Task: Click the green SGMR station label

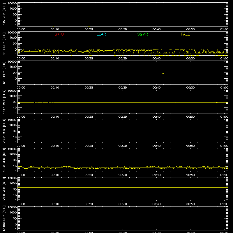Action: 142,34
